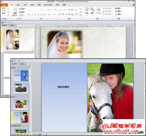Collapse first section header in front window
The height and width of the screenshot is (136, 146).
point(12,68)
